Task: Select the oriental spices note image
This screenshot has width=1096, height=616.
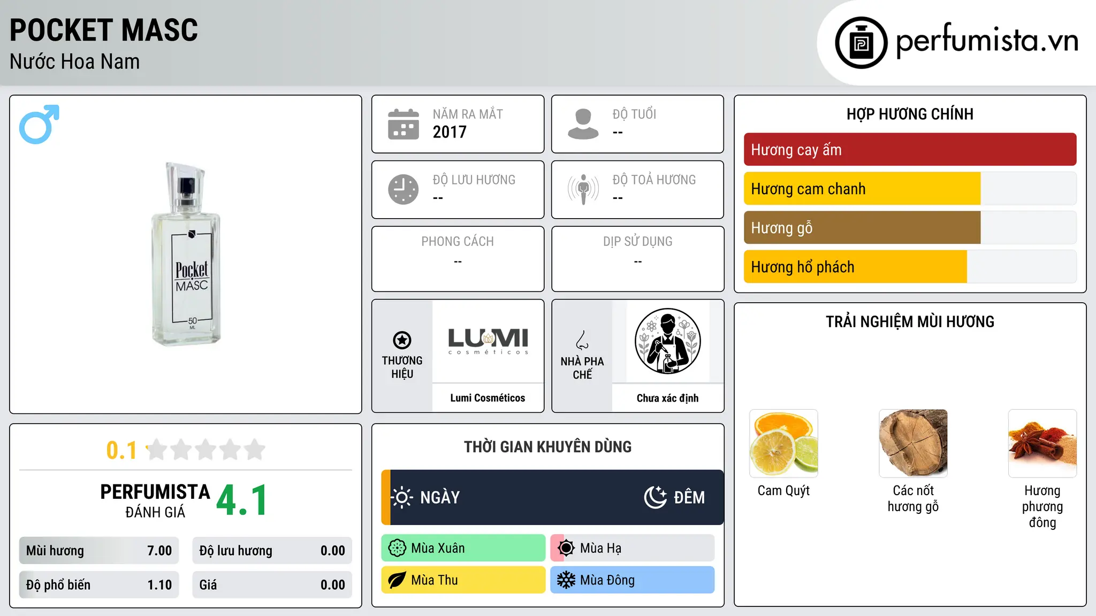Action: click(x=1042, y=443)
